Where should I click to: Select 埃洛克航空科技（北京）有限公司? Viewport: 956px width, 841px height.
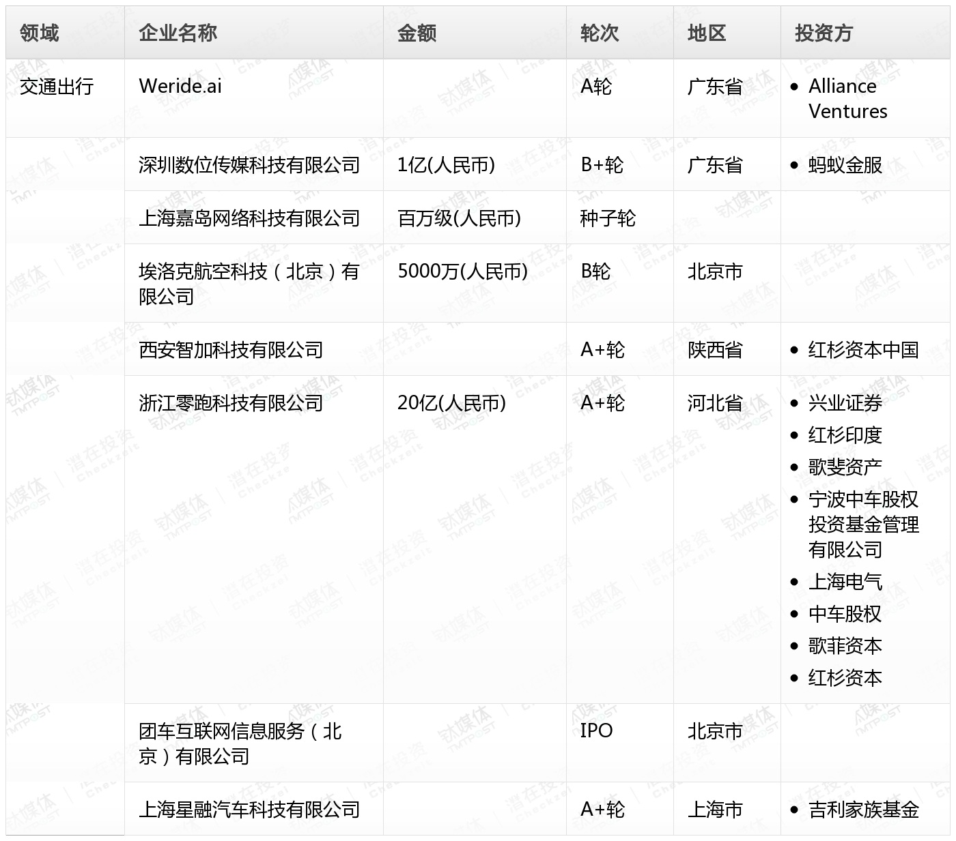[x=249, y=284]
